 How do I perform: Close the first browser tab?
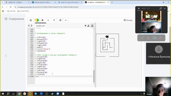[29, 2]
